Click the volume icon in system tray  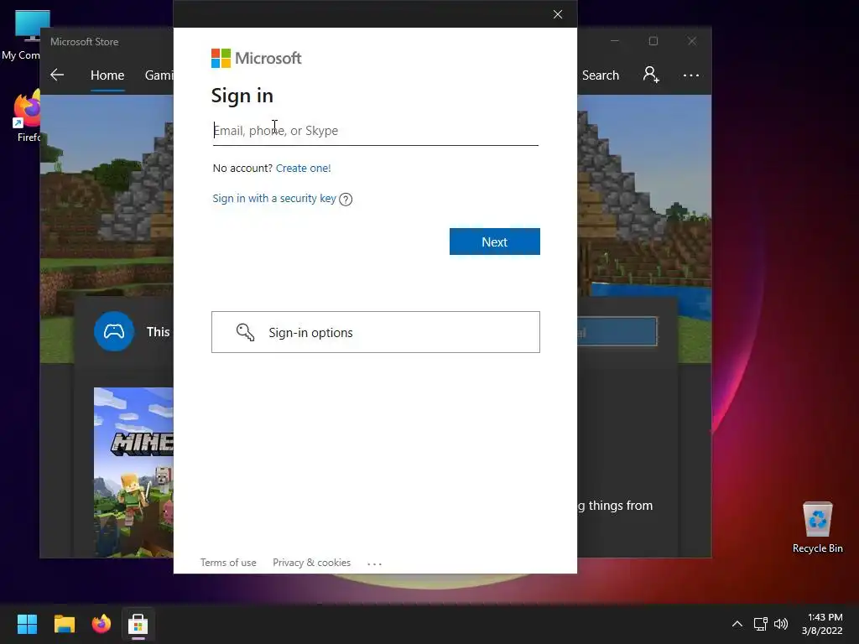(x=781, y=624)
